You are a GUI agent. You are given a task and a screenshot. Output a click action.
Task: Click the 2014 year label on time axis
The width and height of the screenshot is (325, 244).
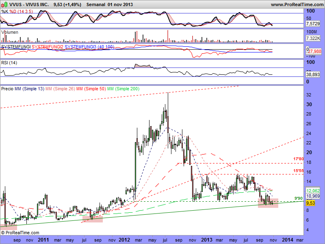click(288, 240)
